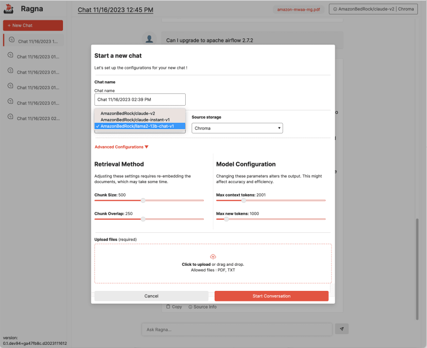427x348 pixels.
Task: Click the 'Allowed files : PDF, TXT' text
Action: coord(213,270)
